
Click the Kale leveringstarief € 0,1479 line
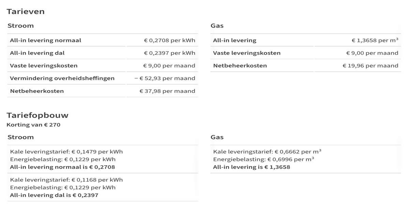tap(66, 152)
